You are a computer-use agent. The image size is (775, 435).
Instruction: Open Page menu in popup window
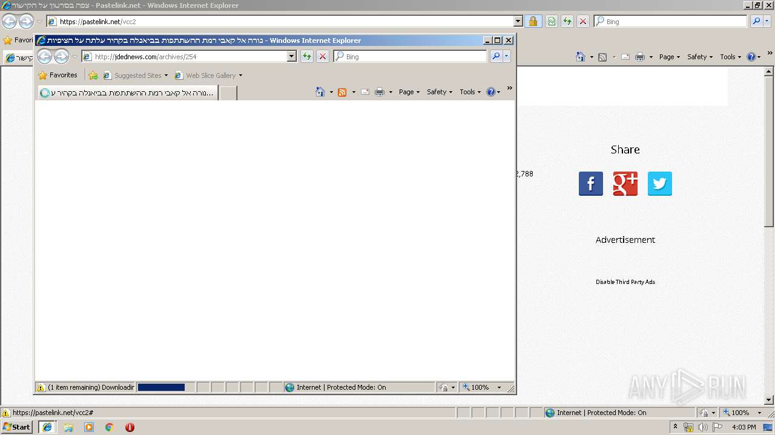pyautogui.click(x=409, y=92)
